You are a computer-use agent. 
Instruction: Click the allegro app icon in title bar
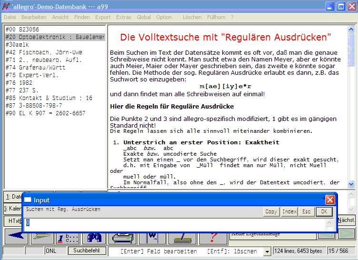6,6
